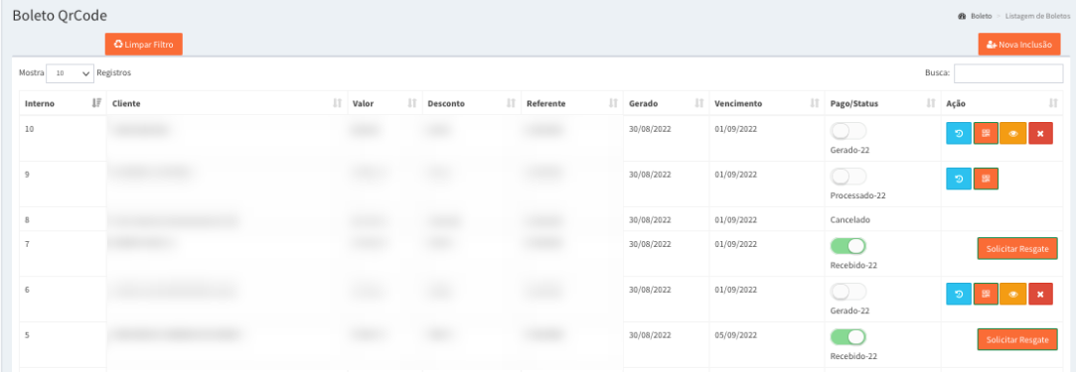Sort by the Desconto column
Image resolution: width=1076 pixels, height=372 pixels.
coord(472,103)
